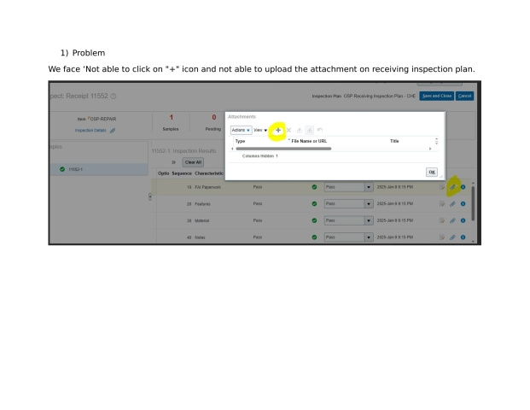Click the Characteristic column header
Viewport: 530px width, 410px height.
click(209, 173)
